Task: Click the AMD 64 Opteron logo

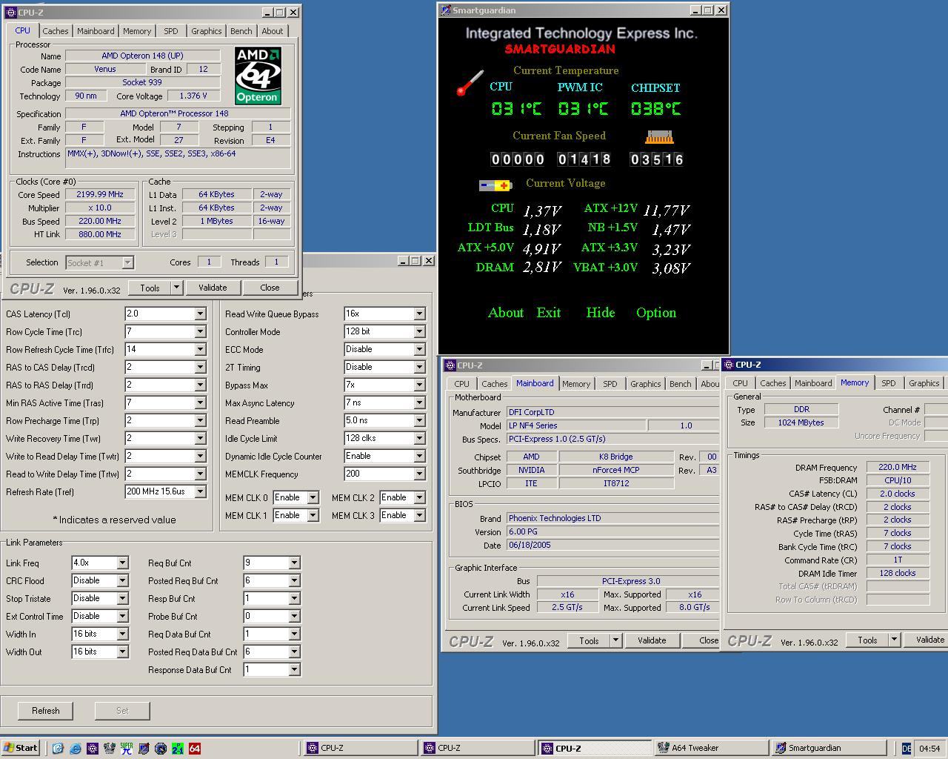Action: coord(258,76)
